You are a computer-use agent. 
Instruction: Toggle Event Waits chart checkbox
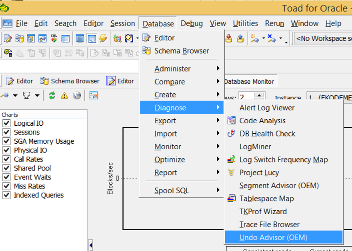point(6,177)
